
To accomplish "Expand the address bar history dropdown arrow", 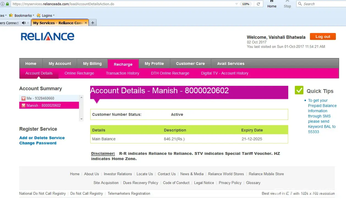I will tap(237, 4).
